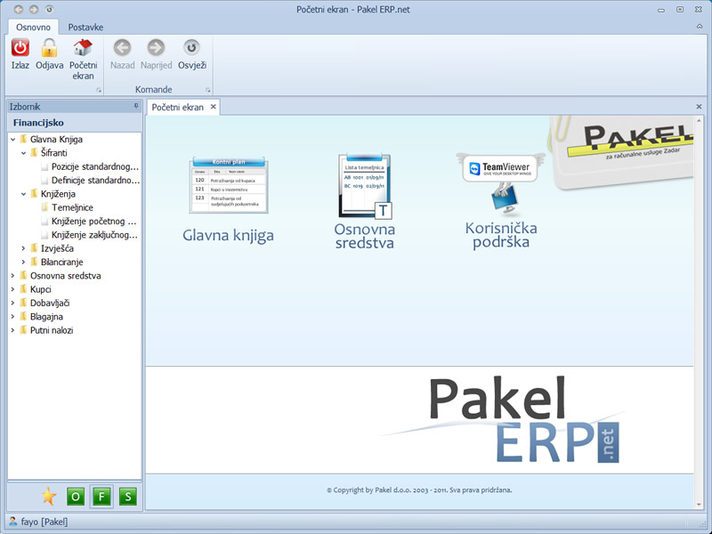This screenshot has width=712, height=534.
Task: Expand the Bilanciranje tree node
Action: coord(23,262)
